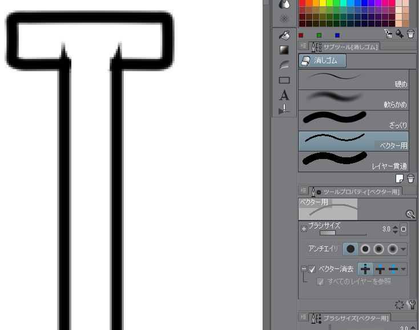
Task: Choose no antialiasing option
Action: pos(350,249)
